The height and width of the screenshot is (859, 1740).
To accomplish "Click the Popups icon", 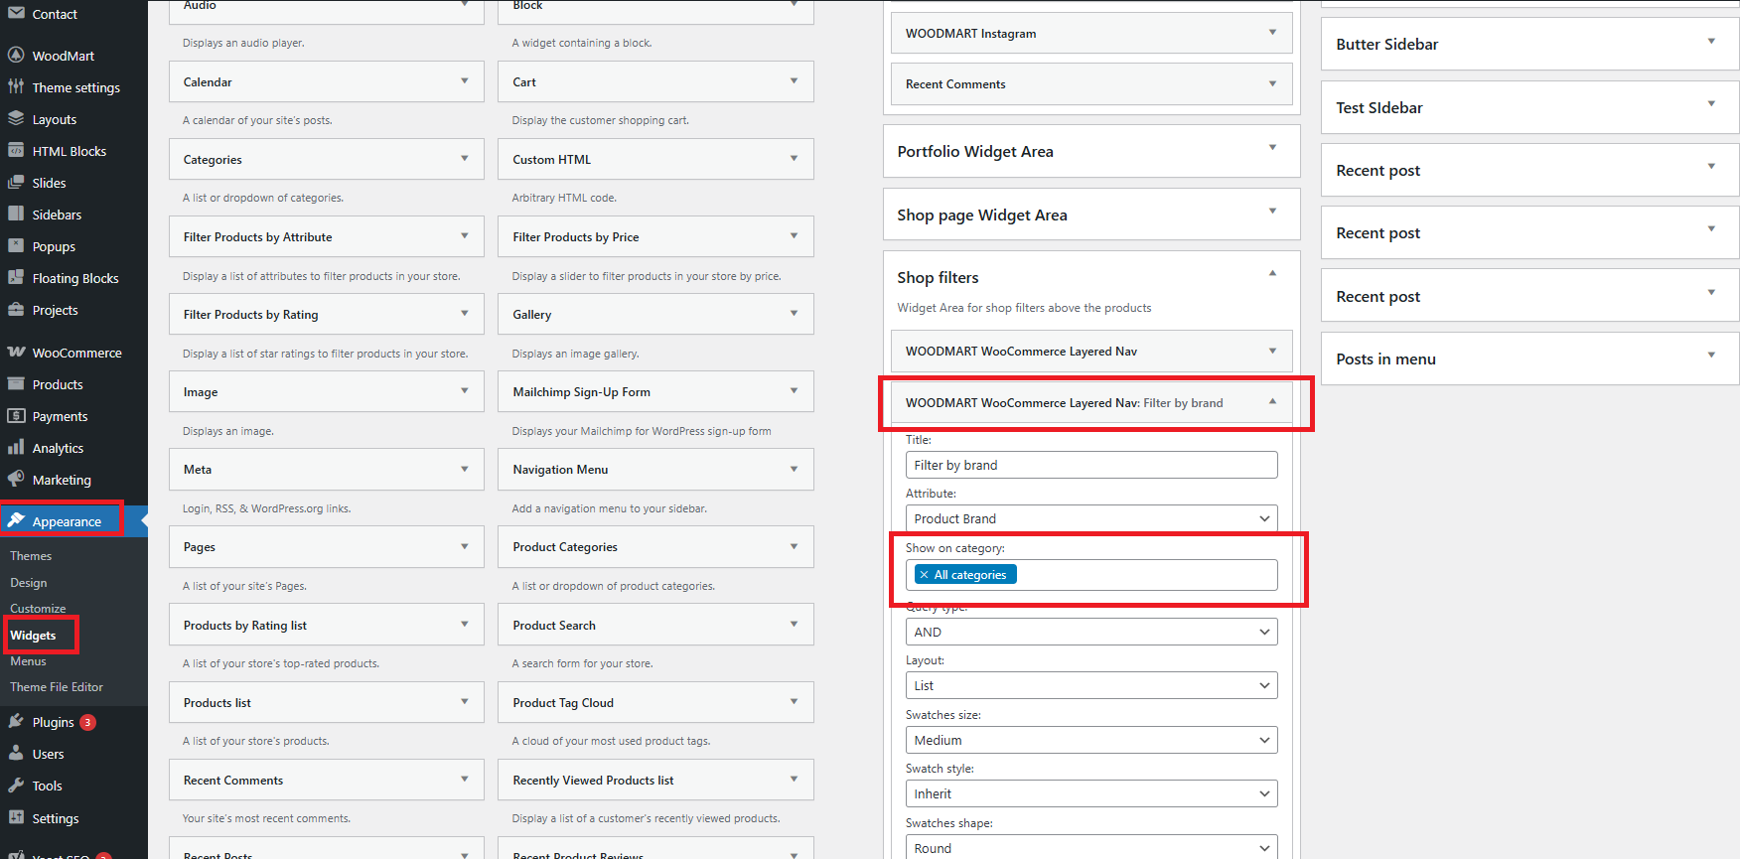I will tap(16, 245).
